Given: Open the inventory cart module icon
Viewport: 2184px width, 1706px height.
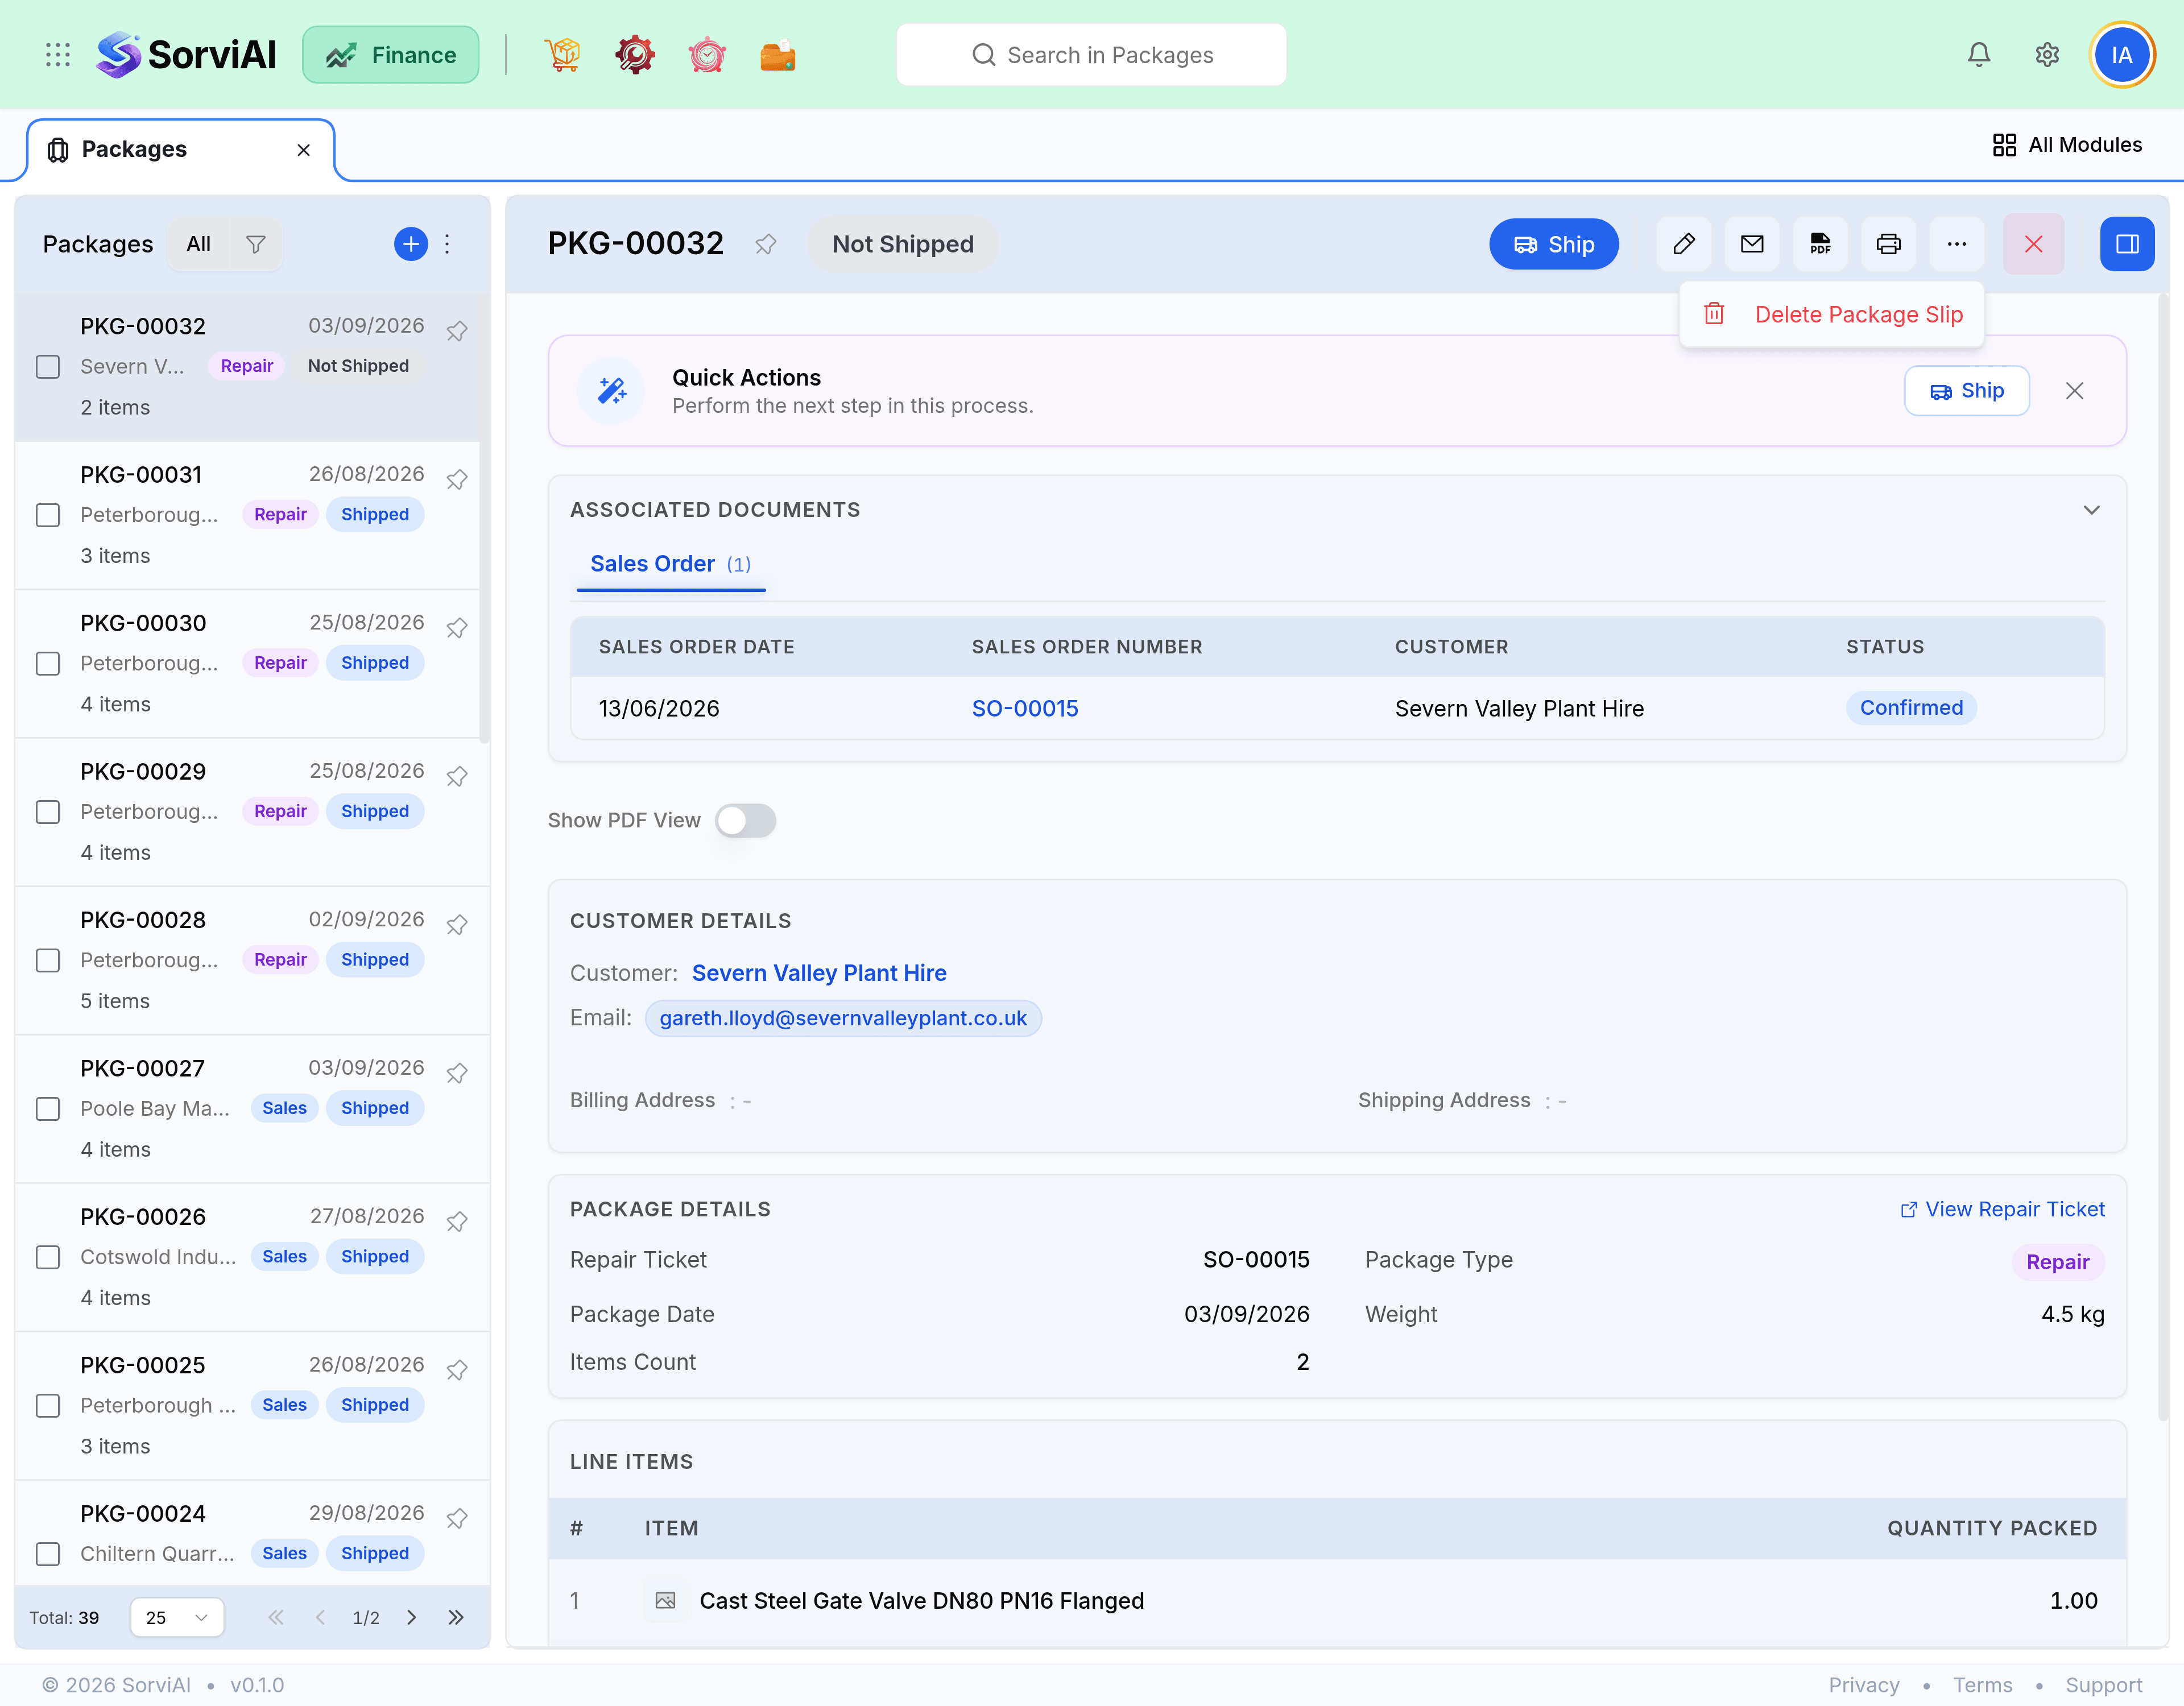Looking at the screenshot, I should click(x=563, y=55).
